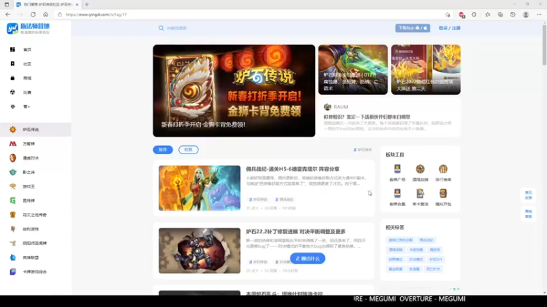Click the browser address bar URL
This screenshot has height=307, width=547.
pos(96,14)
